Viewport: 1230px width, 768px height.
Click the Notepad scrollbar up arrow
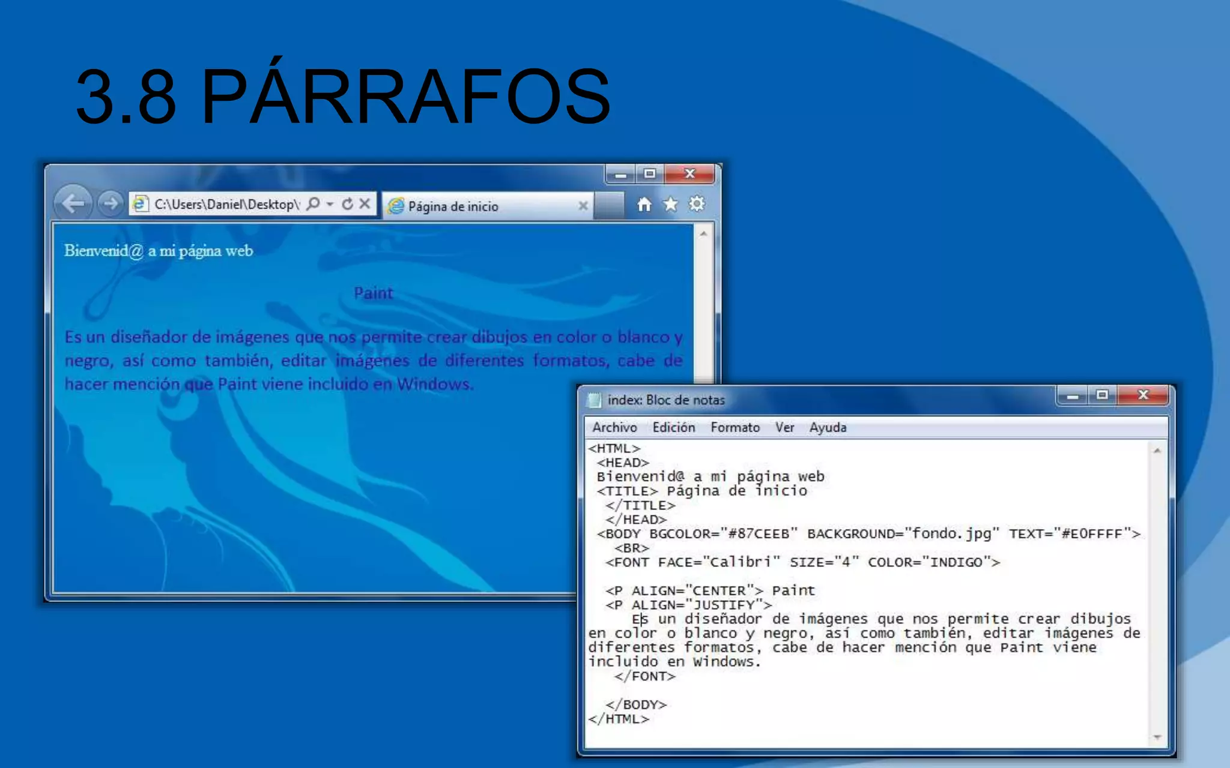click(x=1157, y=451)
